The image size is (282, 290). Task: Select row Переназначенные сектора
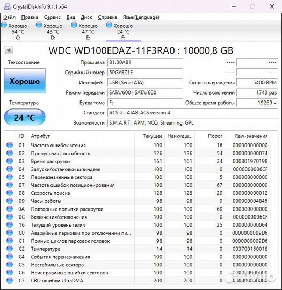pos(137,177)
